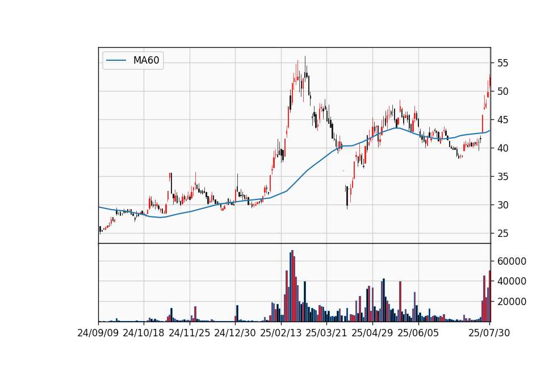
Task: Click the 50 price axis label
Action: 502,91
